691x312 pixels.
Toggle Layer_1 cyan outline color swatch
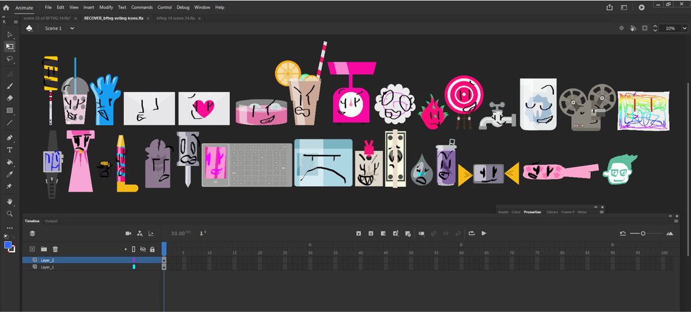point(134,267)
